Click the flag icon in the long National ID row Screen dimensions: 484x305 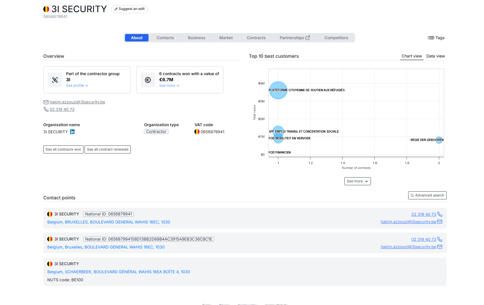(50, 239)
